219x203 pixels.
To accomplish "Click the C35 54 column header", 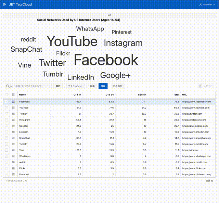I will point(131,94).
